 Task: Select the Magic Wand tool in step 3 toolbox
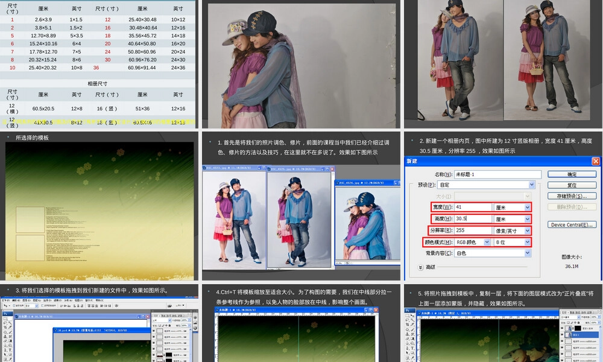[10, 323]
